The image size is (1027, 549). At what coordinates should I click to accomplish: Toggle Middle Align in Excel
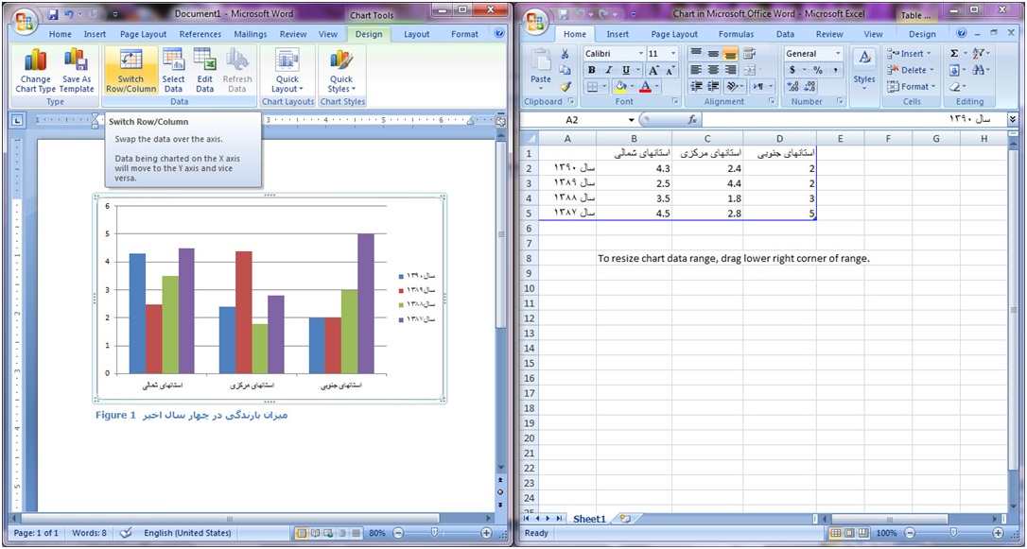713,54
